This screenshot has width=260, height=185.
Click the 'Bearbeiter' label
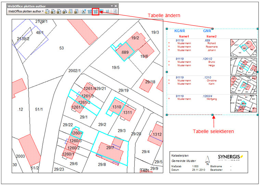[217, 170]
